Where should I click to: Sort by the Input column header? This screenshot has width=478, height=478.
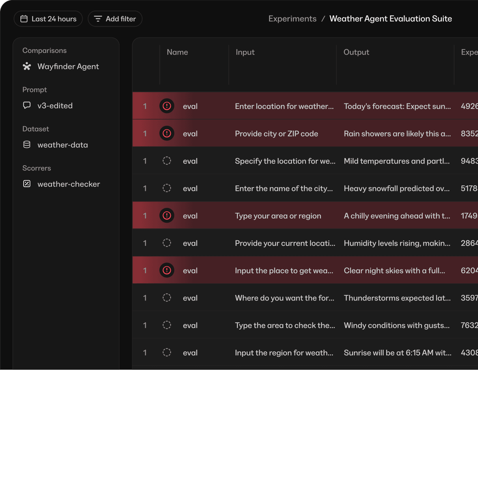(x=245, y=52)
